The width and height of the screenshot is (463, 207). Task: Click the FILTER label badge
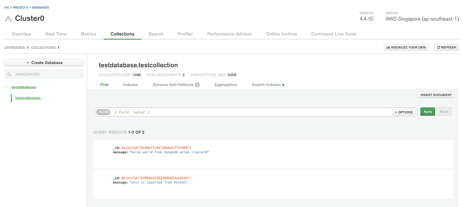coord(104,112)
